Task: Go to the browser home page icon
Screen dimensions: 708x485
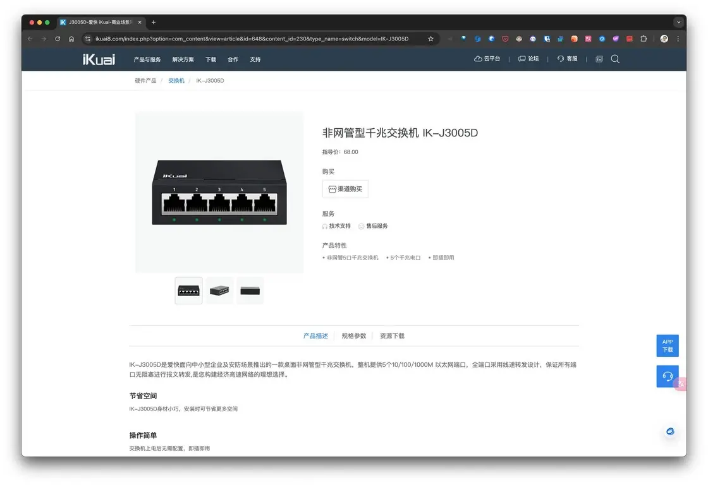Action: pyautogui.click(x=71, y=39)
